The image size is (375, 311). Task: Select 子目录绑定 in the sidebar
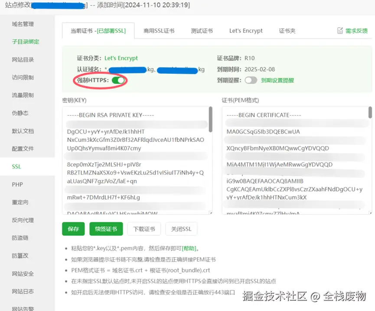[26, 42]
